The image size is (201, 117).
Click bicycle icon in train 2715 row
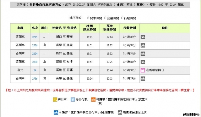[x=143, y=37]
